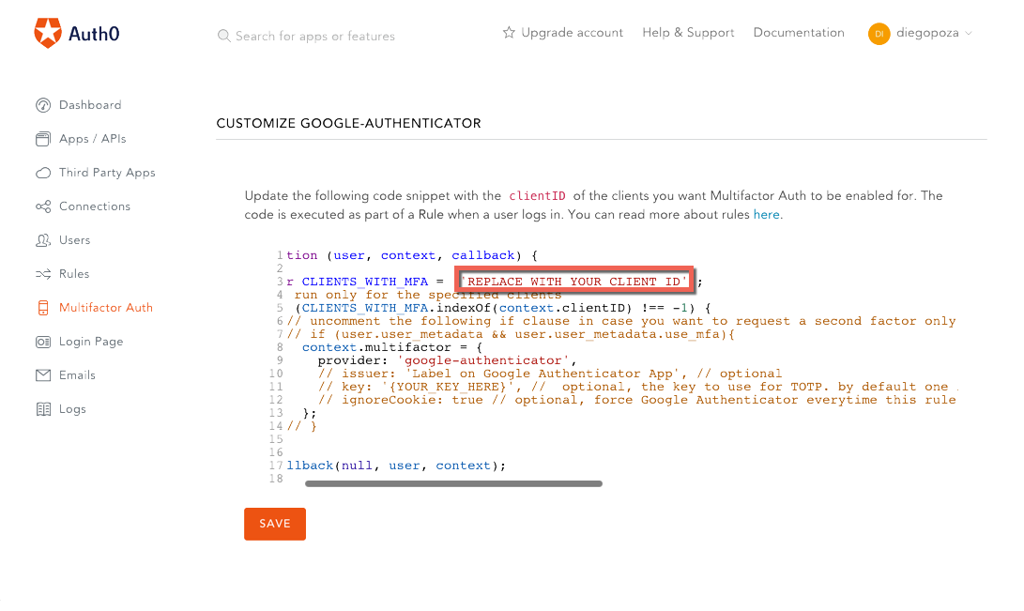This screenshot has width=1024, height=611.
Task: Click the CUSTOMIZE GOOGLE-AUTHENTICATOR heading
Action: (x=349, y=123)
